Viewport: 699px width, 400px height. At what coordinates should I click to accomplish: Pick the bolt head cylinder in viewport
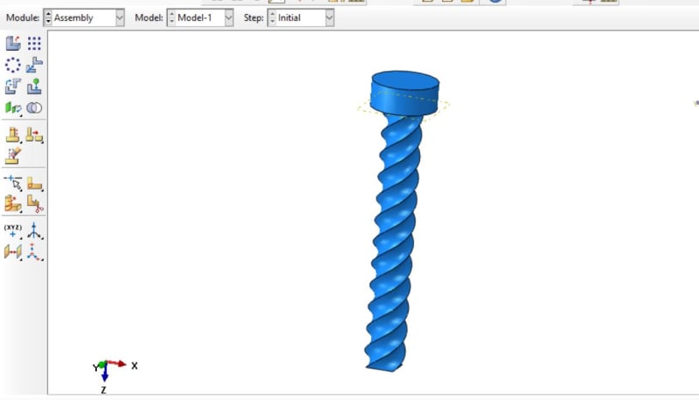click(x=405, y=93)
